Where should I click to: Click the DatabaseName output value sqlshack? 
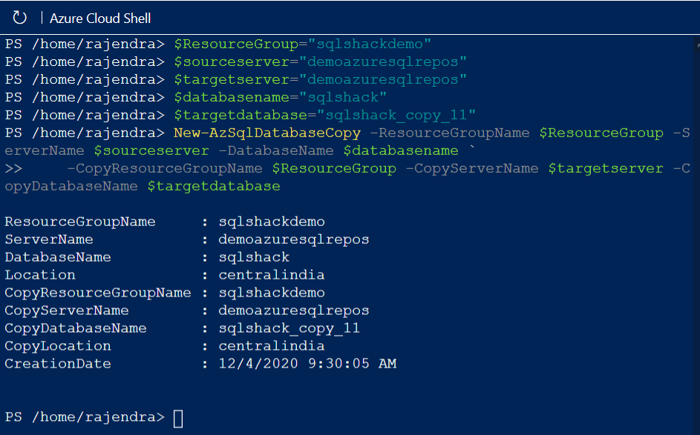[254, 257]
